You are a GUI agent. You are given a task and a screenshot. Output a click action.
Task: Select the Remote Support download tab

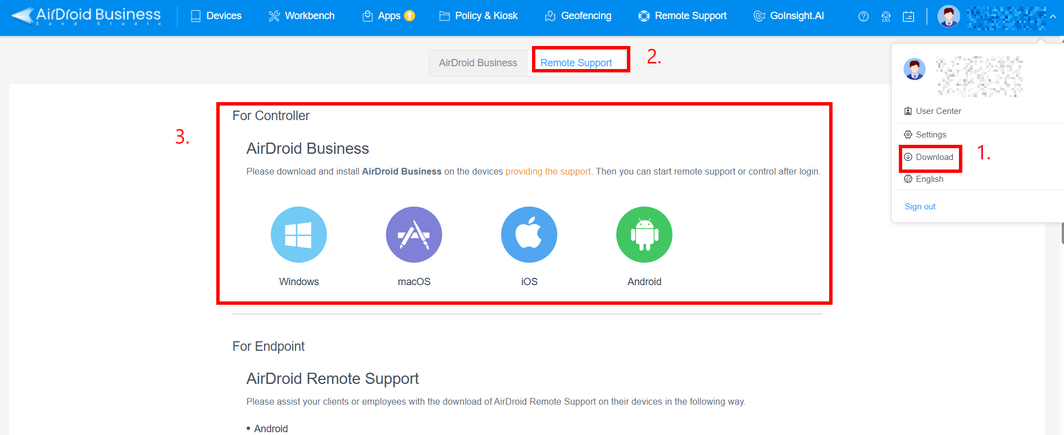coord(576,63)
